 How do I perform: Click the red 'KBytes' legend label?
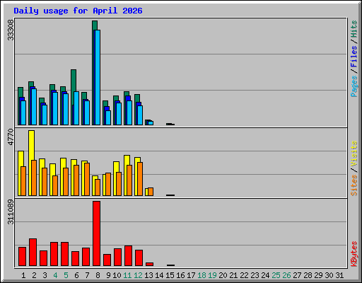coord(354,254)
